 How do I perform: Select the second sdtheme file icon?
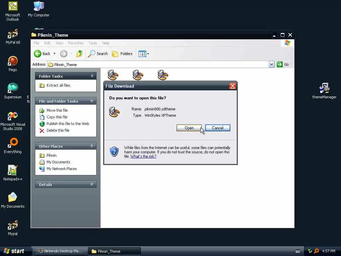138,75
